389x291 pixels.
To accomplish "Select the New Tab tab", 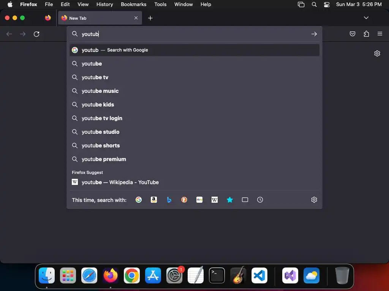I will pyautogui.click(x=100, y=18).
